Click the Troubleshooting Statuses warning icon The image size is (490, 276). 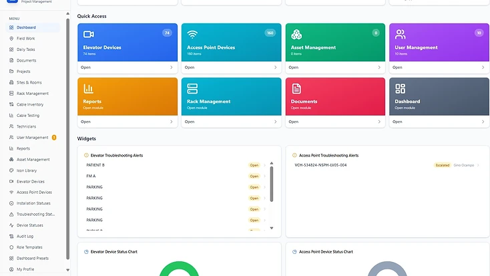(11, 215)
